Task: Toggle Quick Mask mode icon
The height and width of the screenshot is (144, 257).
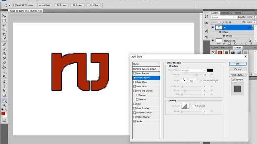Action: click(4, 120)
